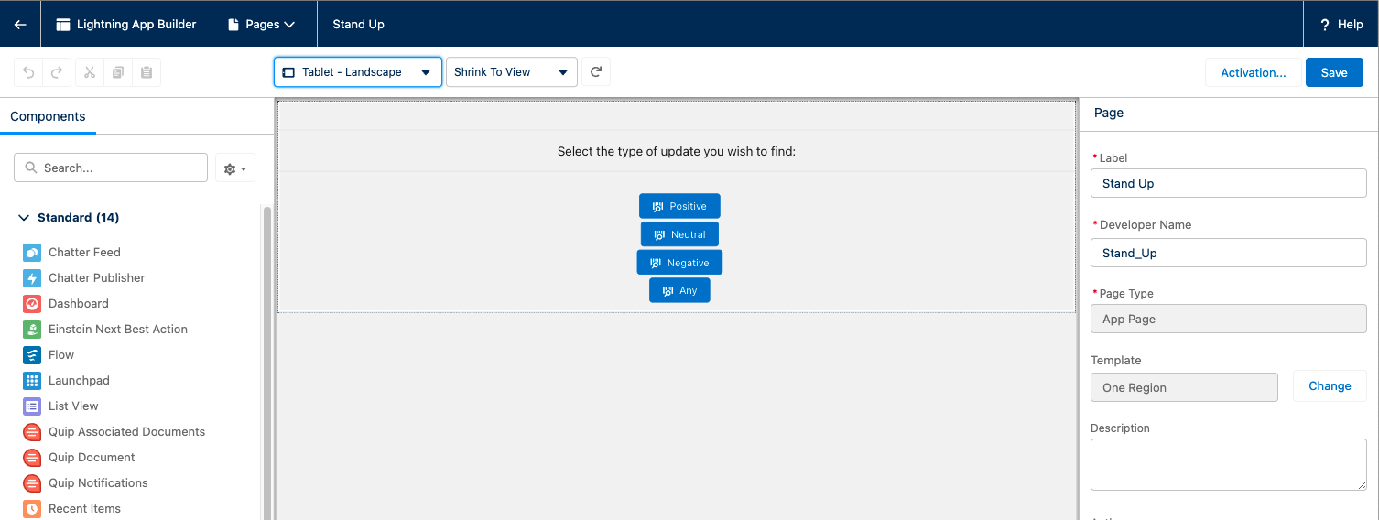Click the Any flow button
Viewport: 1379px width, 520px height.
coord(679,290)
